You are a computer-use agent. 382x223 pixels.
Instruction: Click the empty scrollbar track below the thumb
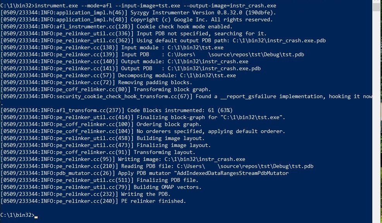[x=377, y=117]
